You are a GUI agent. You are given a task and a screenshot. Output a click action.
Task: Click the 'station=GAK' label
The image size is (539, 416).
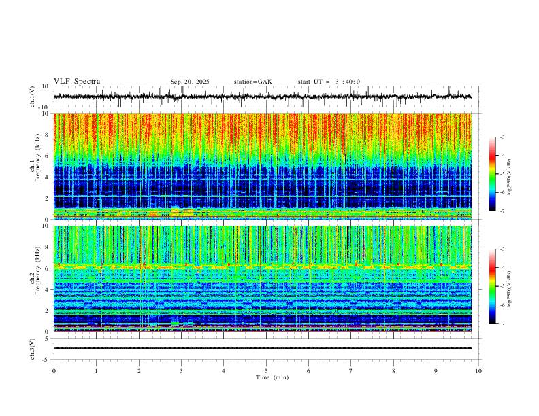(x=252, y=82)
